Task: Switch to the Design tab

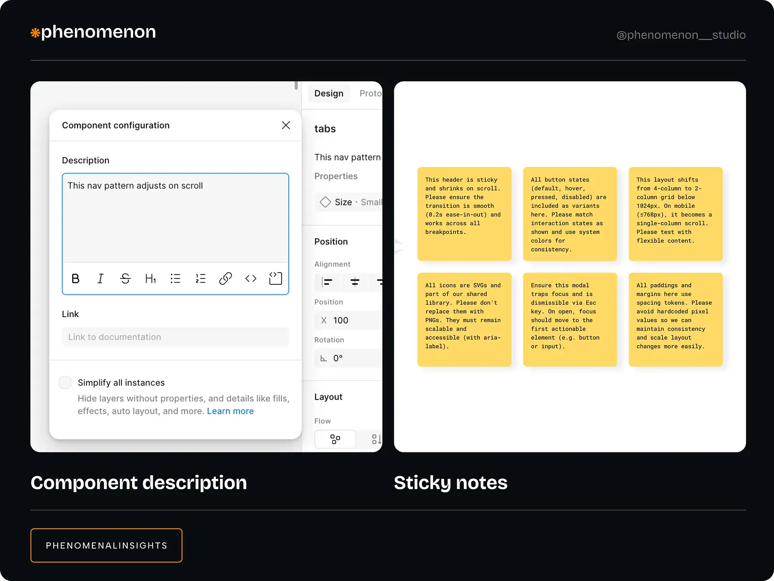Action: click(x=329, y=93)
